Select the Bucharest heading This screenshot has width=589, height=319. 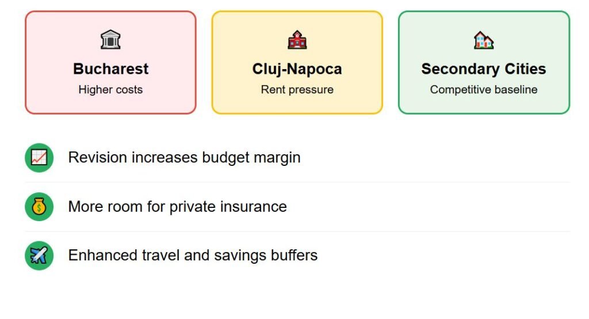click(110, 69)
